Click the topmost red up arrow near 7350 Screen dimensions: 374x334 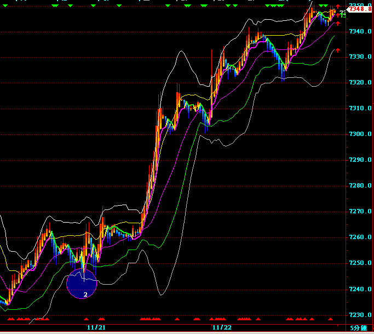coord(338,6)
